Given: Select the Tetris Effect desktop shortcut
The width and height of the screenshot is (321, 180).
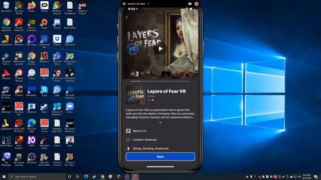Looking at the screenshot, I should (x=6, y=141).
